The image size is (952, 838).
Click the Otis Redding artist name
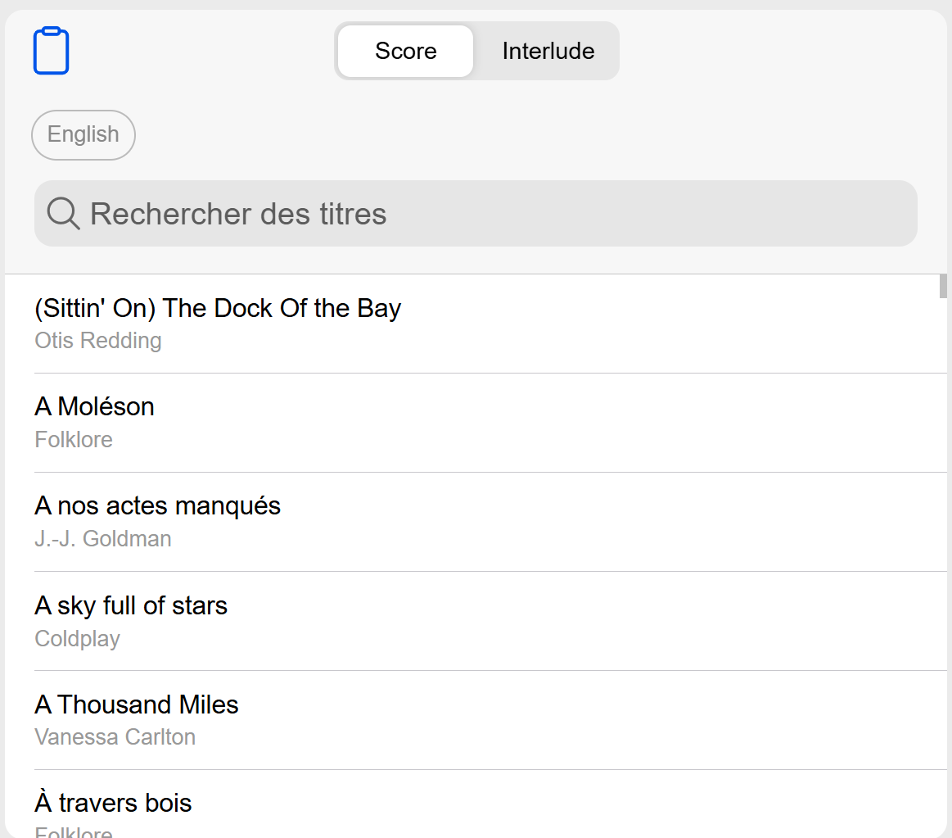coord(98,341)
